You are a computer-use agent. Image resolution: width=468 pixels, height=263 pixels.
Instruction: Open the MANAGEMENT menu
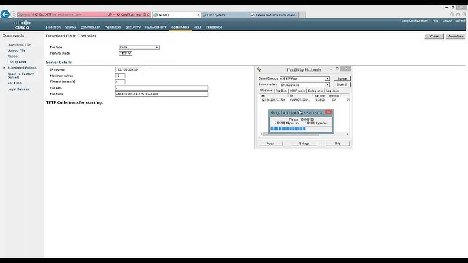click(156, 27)
